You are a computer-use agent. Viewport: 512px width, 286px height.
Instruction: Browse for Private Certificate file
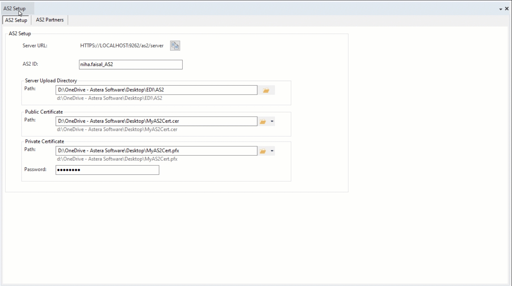(263, 151)
